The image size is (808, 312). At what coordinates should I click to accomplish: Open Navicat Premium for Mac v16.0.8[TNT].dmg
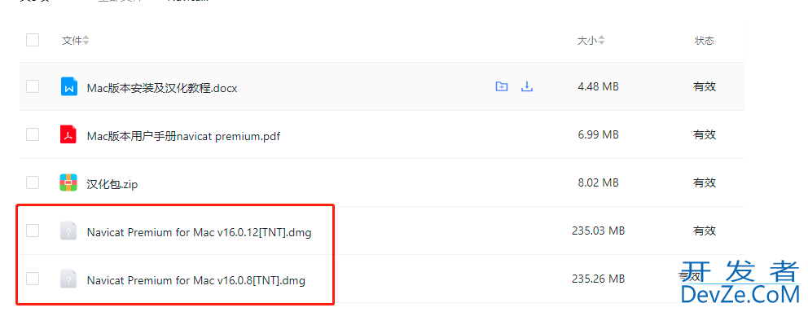(x=195, y=281)
